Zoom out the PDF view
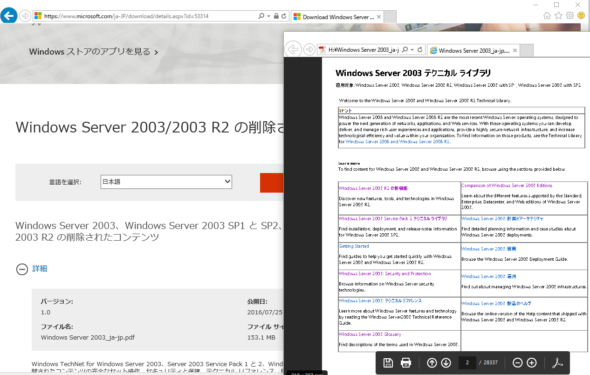The width and height of the screenshot is (590, 375). click(518, 363)
